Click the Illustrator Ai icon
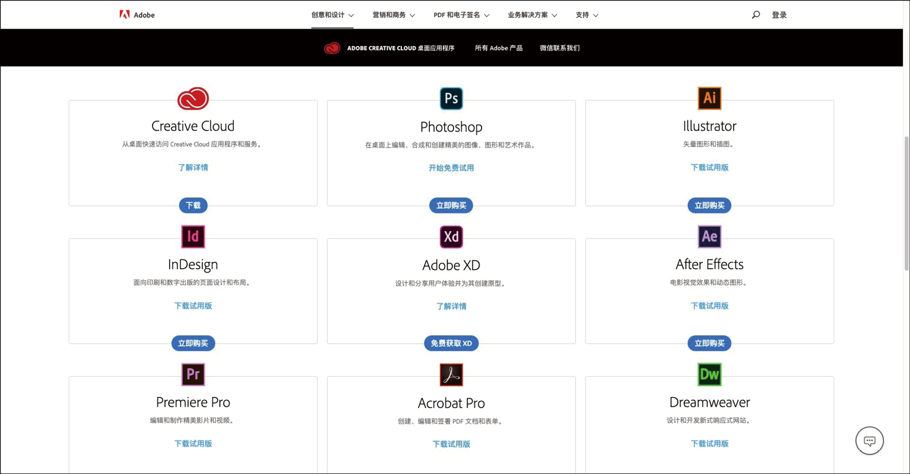The height and width of the screenshot is (474, 910). click(x=710, y=98)
